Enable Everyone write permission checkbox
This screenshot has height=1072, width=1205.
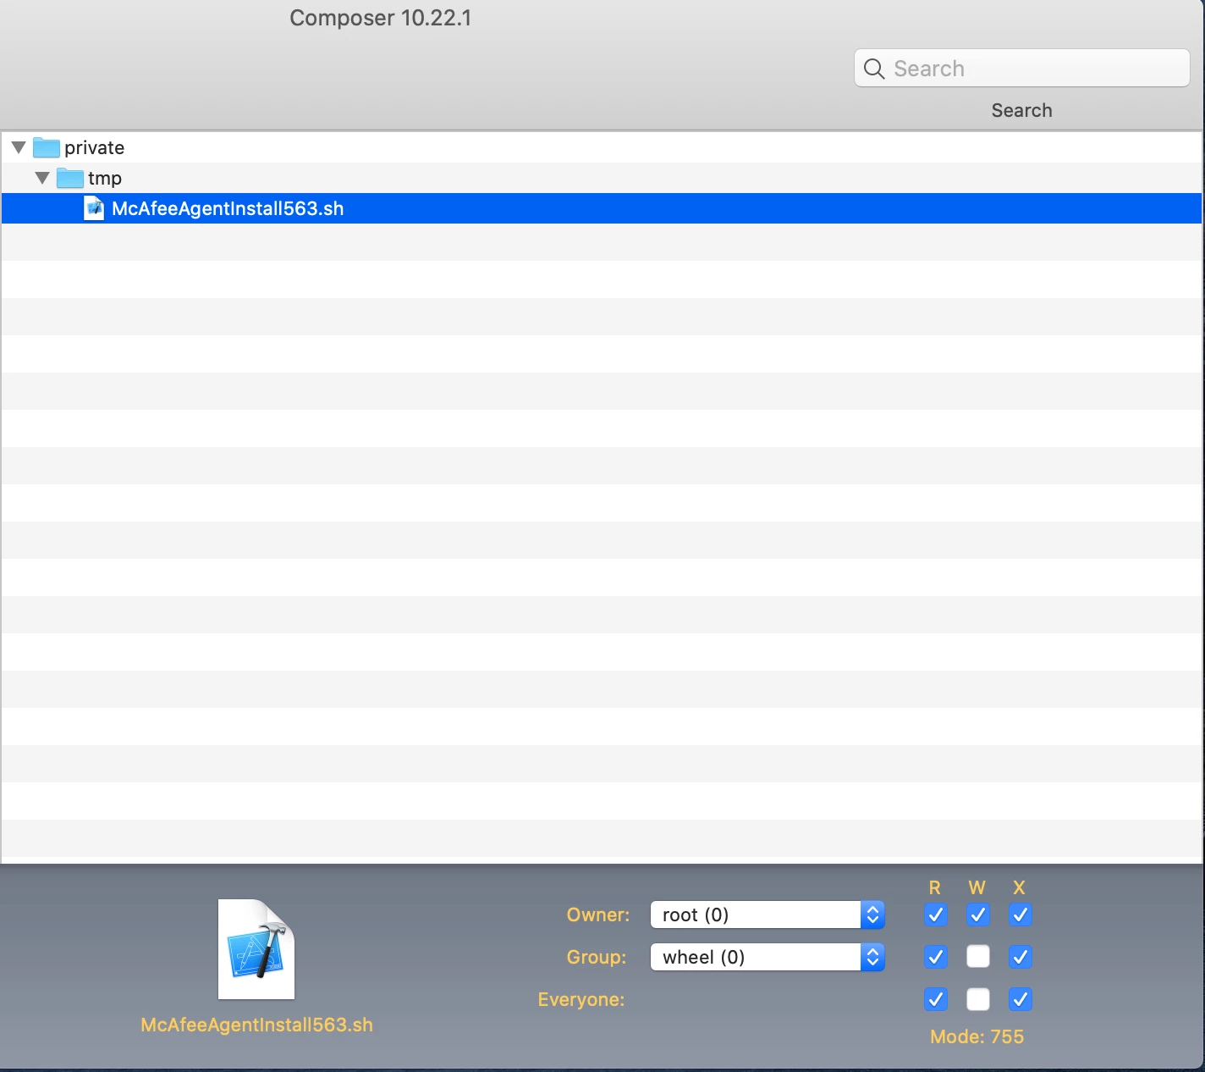click(977, 999)
